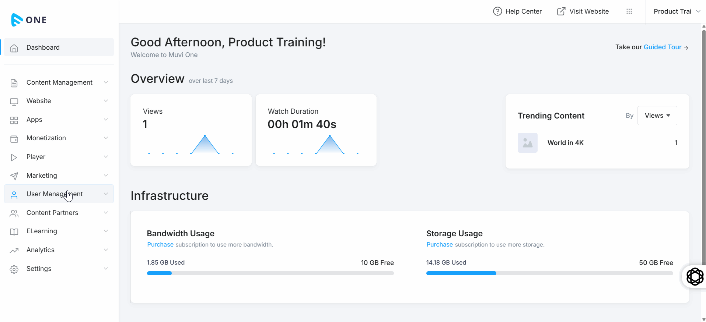Click the Settings gear icon
Viewport: 706px width, 322px height.
pos(14,269)
